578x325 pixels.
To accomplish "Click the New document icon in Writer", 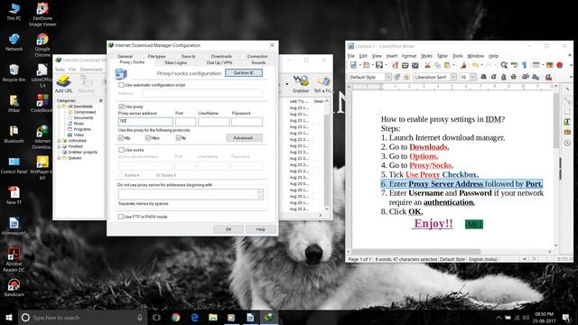I will (x=353, y=65).
